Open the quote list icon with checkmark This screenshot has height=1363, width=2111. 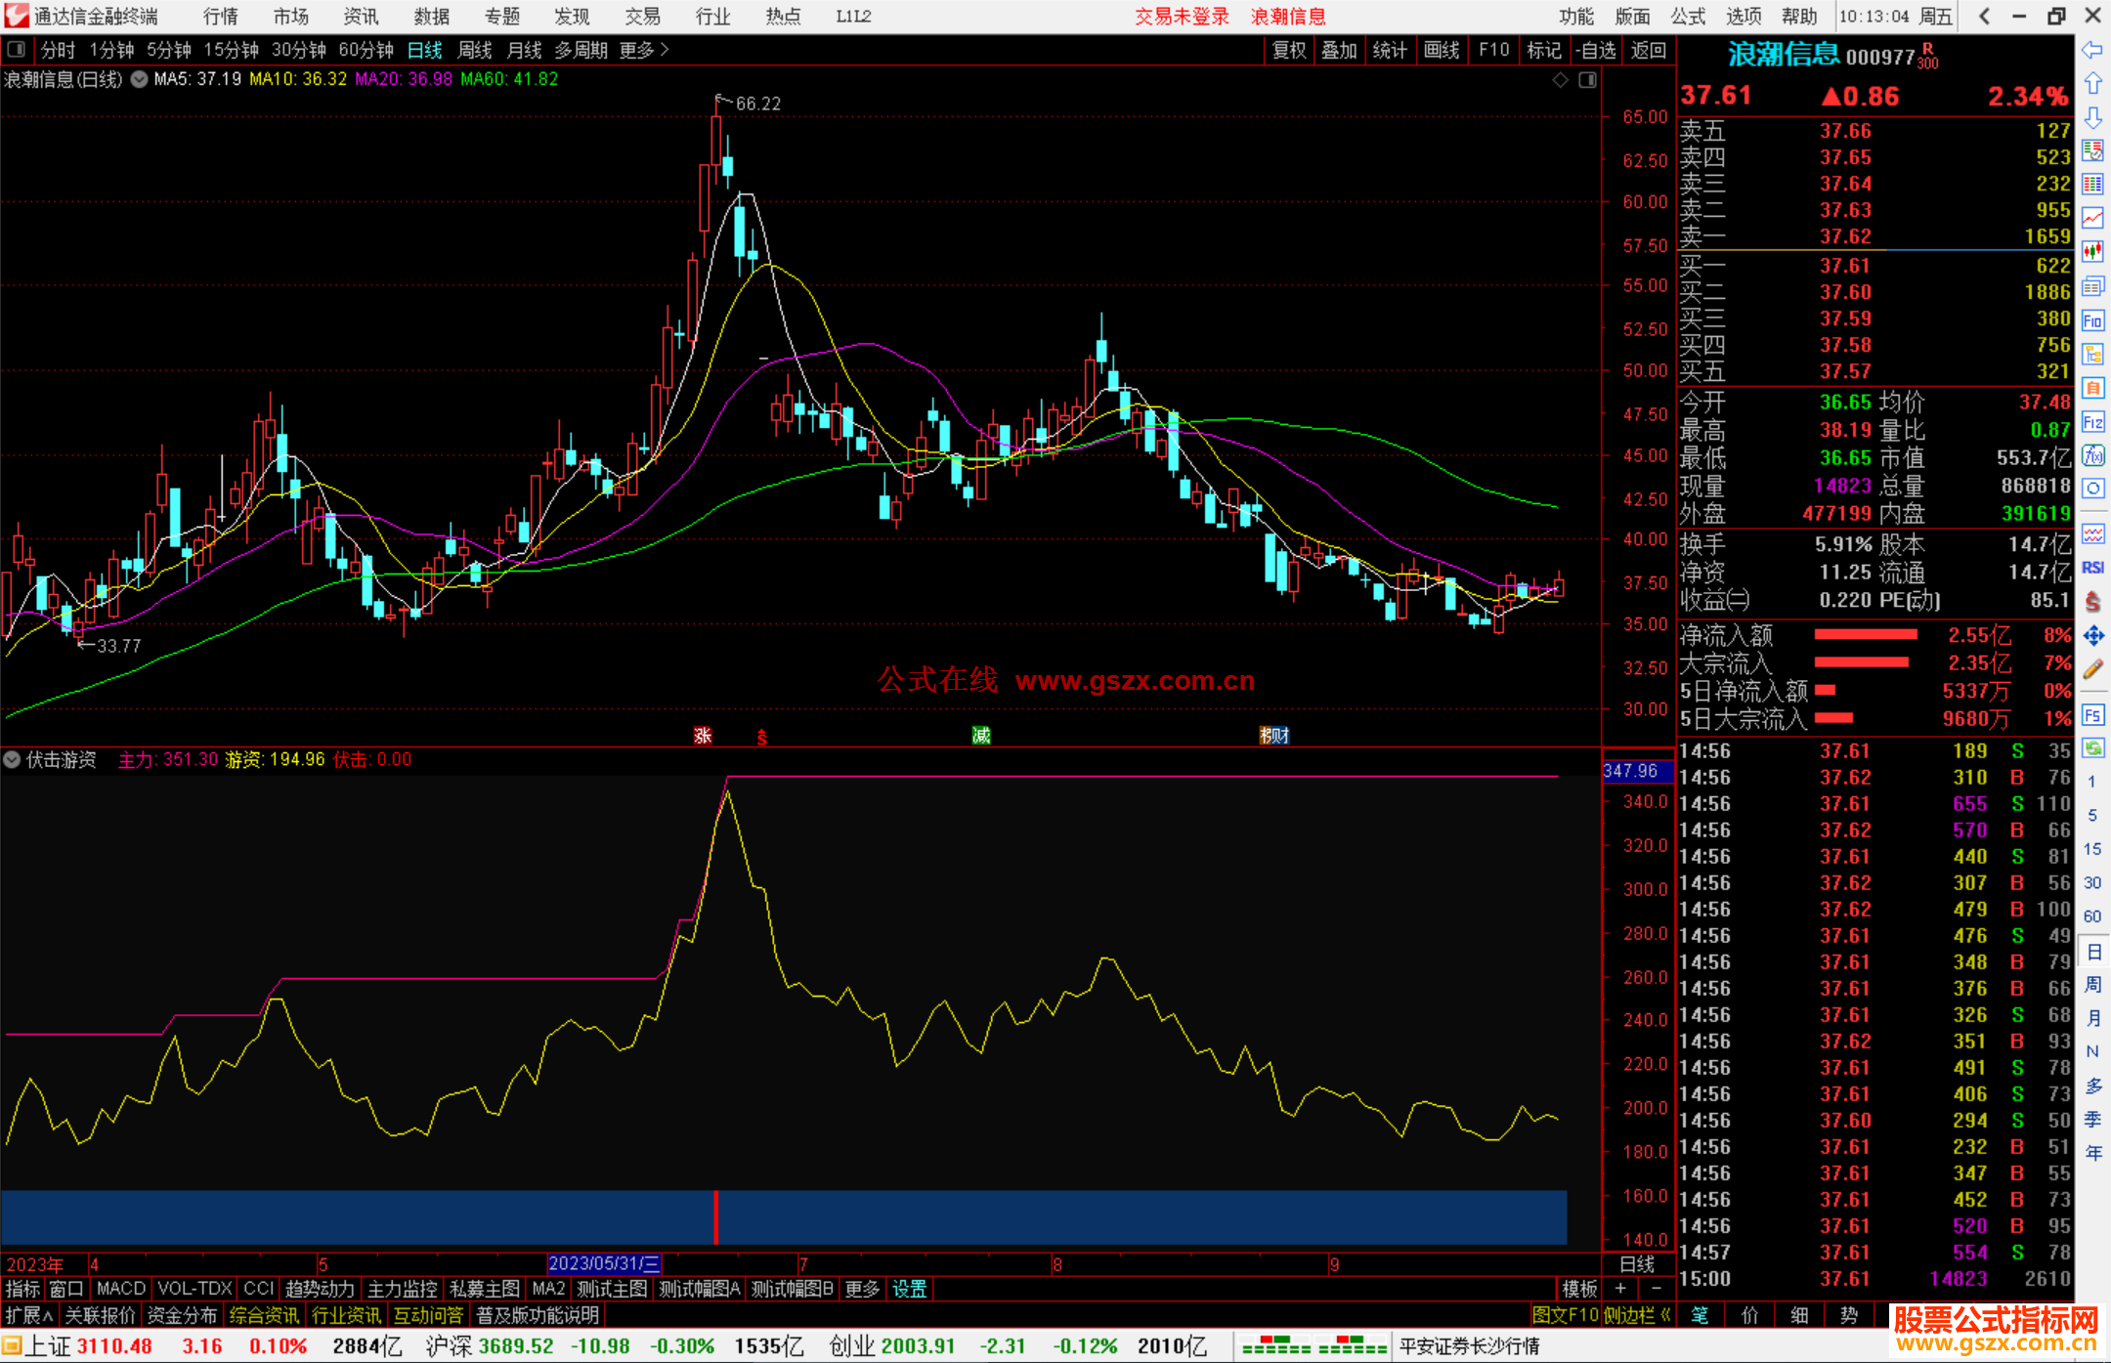click(2092, 151)
